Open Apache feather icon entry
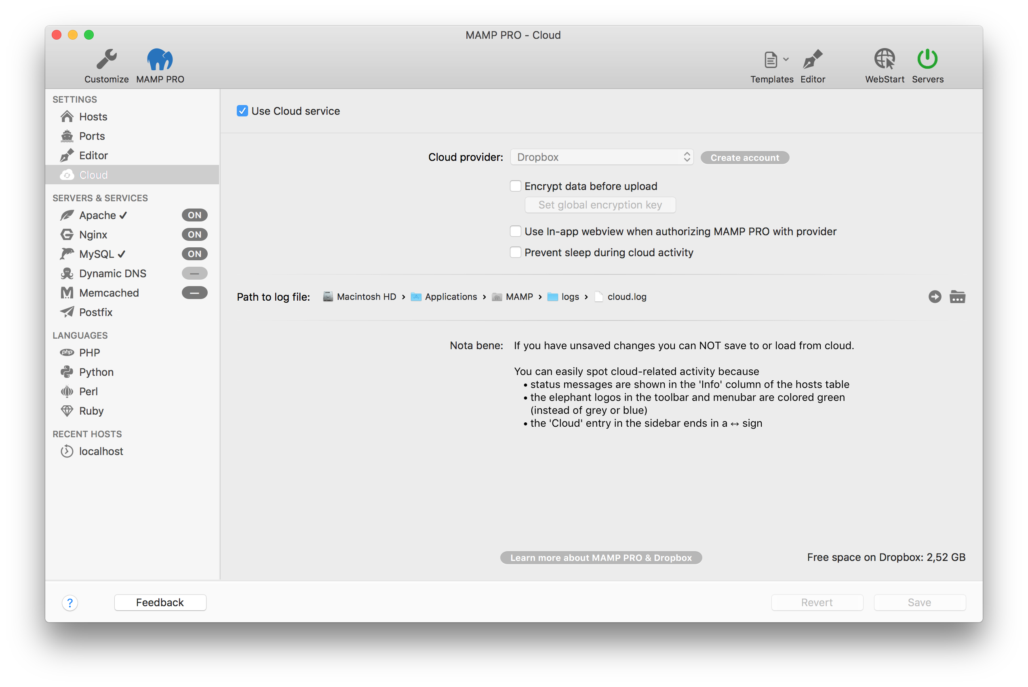This screenshot has height=687, width=1028. coord(67,215)
